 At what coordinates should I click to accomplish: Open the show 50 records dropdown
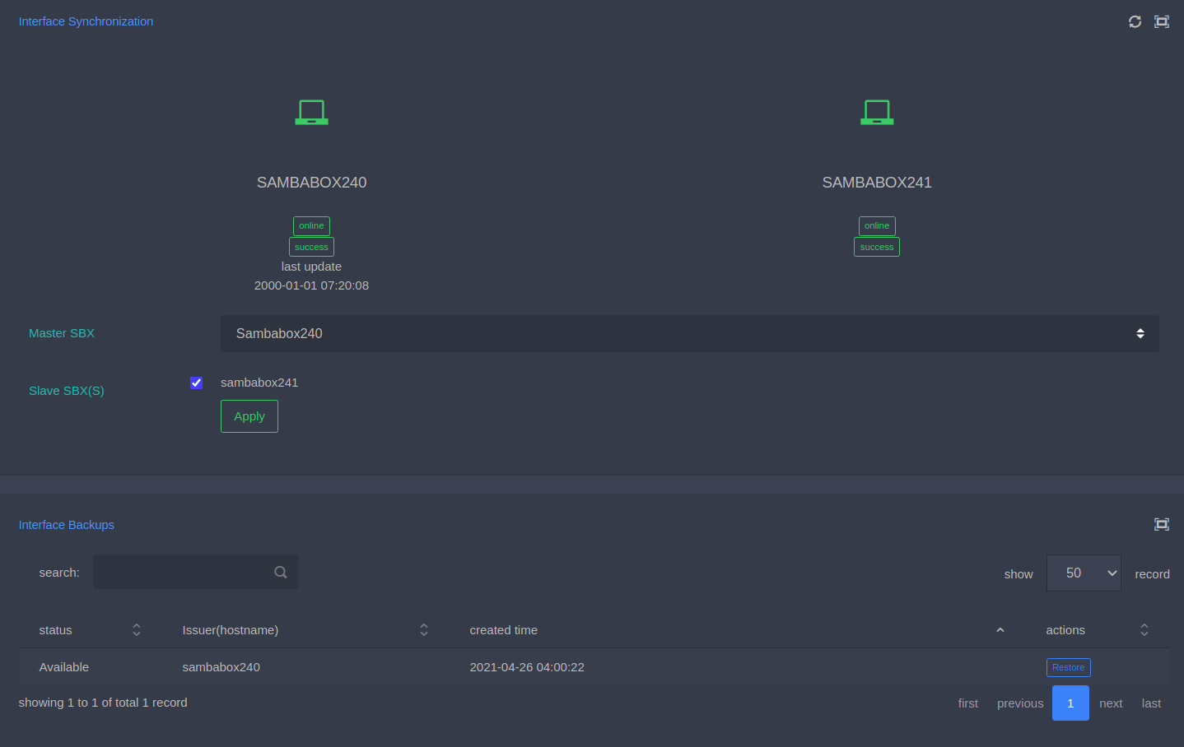point(1083,573)
